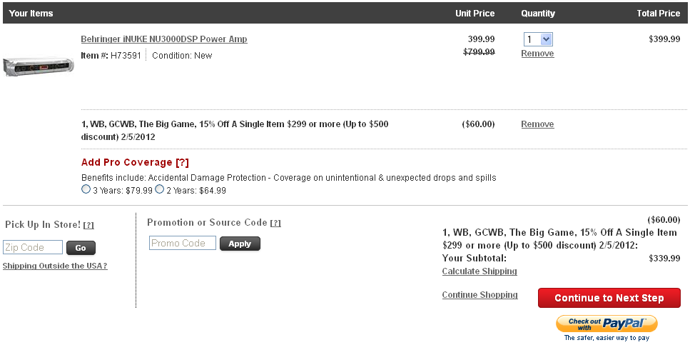
Task: Click the Go button next to Zip Code
Action: pyautogui.click(x=81, y=248)
